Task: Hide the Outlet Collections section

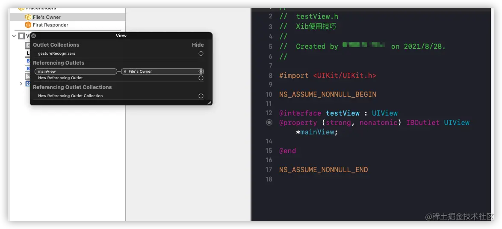Action: click(x=198, y=45)
